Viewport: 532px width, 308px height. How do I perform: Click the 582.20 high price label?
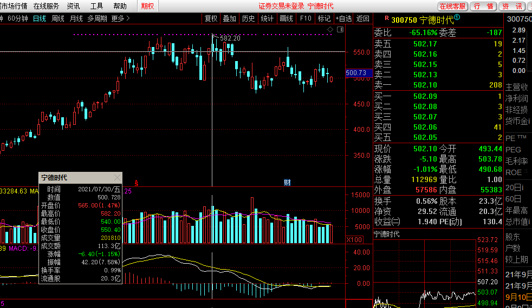click(230, 38)
